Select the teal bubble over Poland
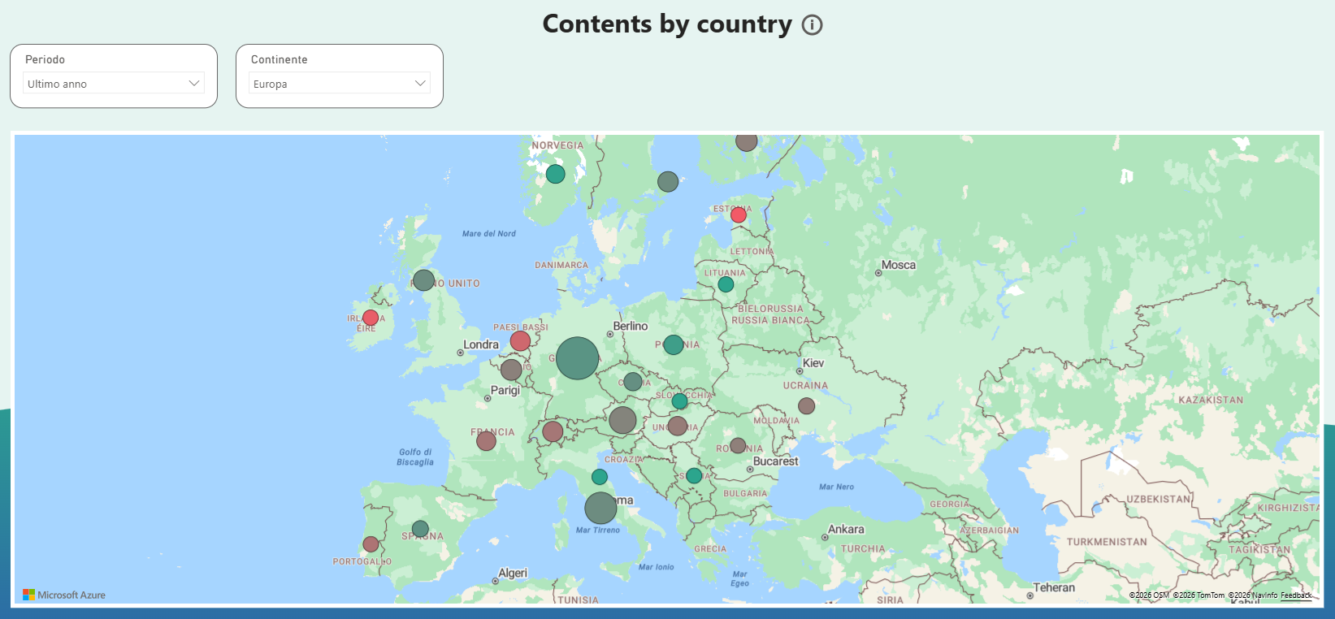The height and width of the screenshot is (619, 1335). click(674, 344)
